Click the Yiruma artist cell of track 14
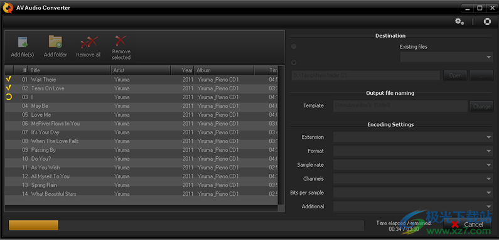This screenshot has height=241, width=499. point(122,193)
